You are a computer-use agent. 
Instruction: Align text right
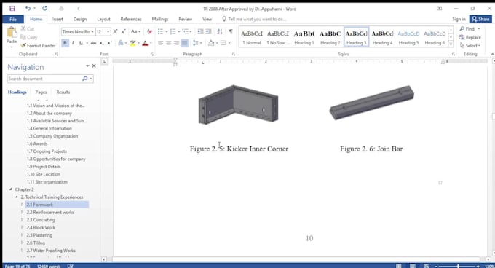tap(176, 43)
